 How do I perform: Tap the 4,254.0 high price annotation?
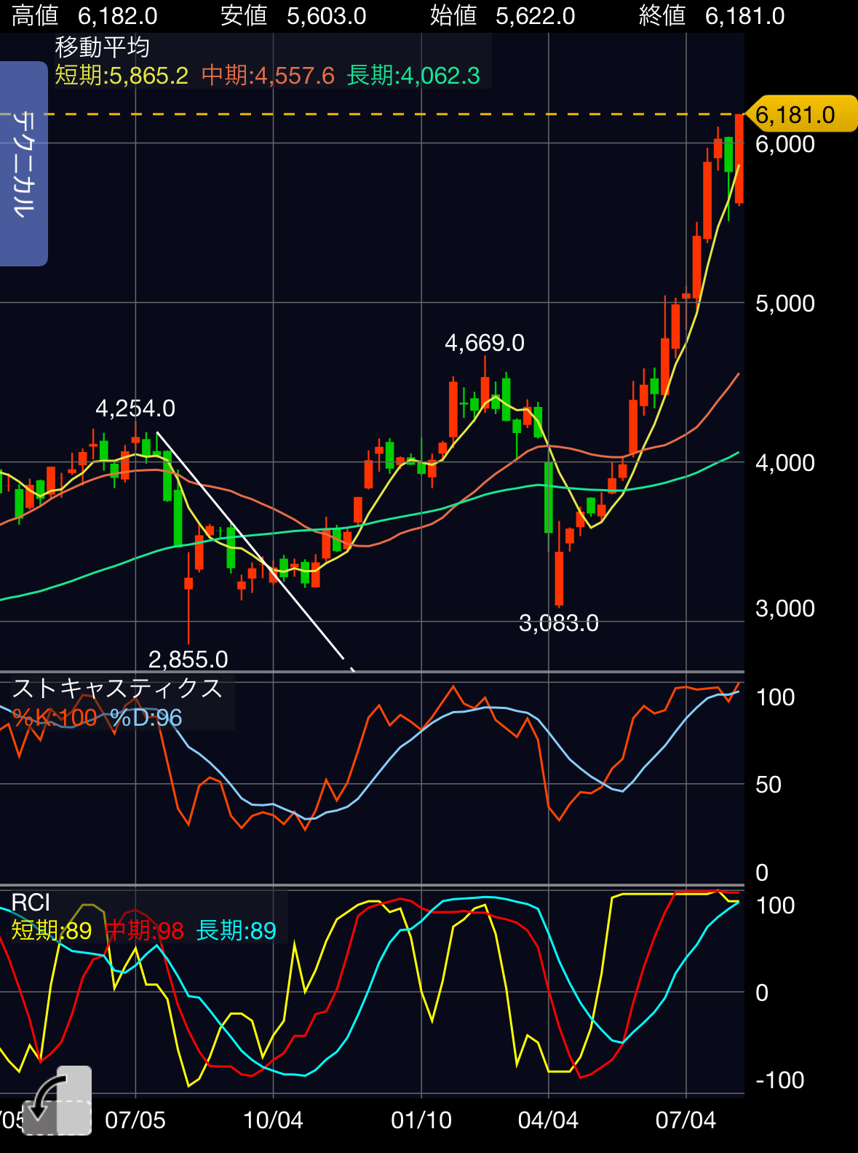(x=135, y=408)
